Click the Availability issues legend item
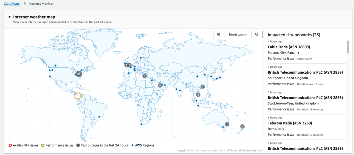This screenshot has height=155, width=354. click(x=23, y=145)
